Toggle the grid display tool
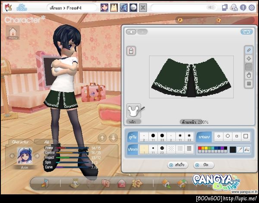Image resolution: width=259 pixels, height=203 pixels. click(x=249, y=84)
